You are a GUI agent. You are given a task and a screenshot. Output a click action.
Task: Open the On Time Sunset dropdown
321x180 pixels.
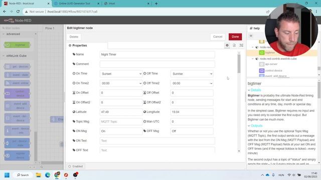(121, 73)
